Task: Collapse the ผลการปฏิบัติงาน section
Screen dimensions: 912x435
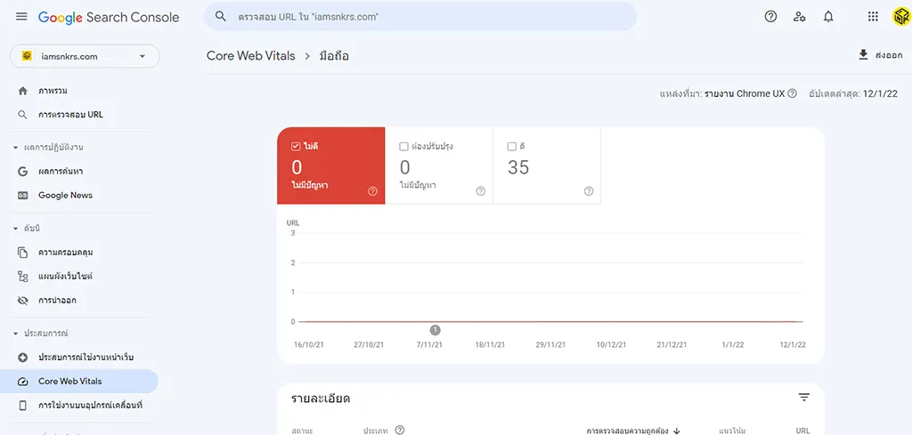Action: (x=16, y=148)
